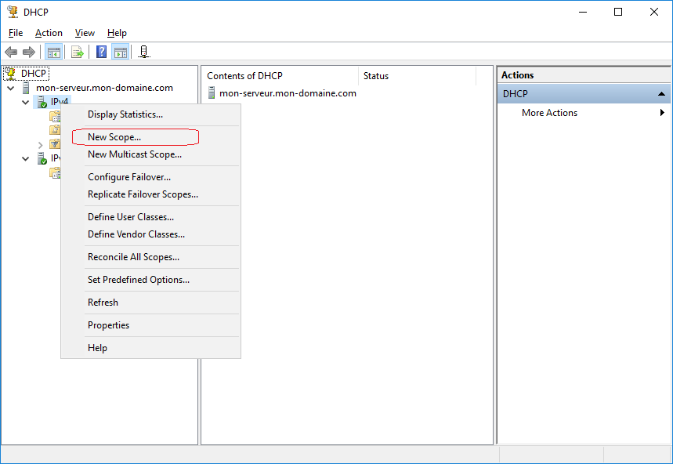
Task: Click the Add Server toolbar icon
Action: click(144, 53)
